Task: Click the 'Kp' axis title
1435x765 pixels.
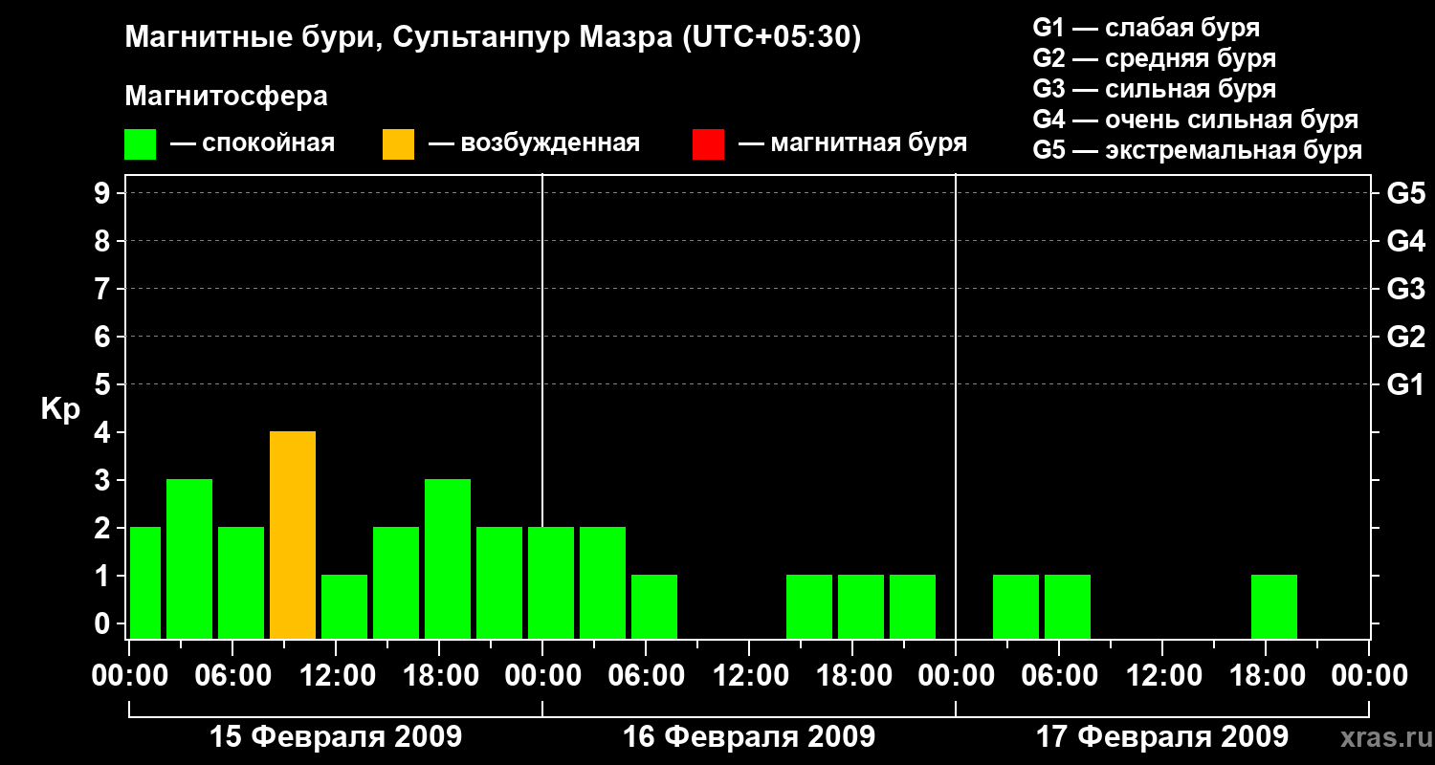Action: pyautogui.click(x=60, y=409)
